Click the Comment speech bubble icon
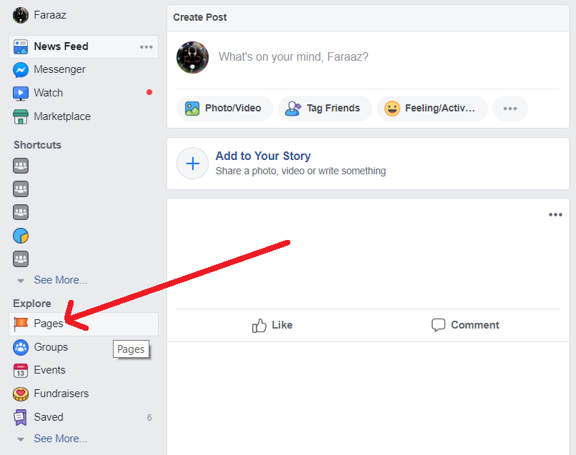576x455 pixels. (x=438, y=326)
